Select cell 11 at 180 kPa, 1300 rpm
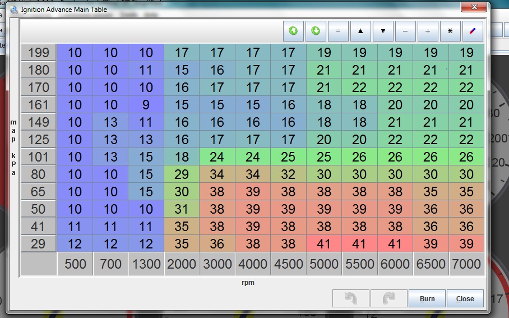The height and width of the screenshot is (318, 509). click(146, 70)
